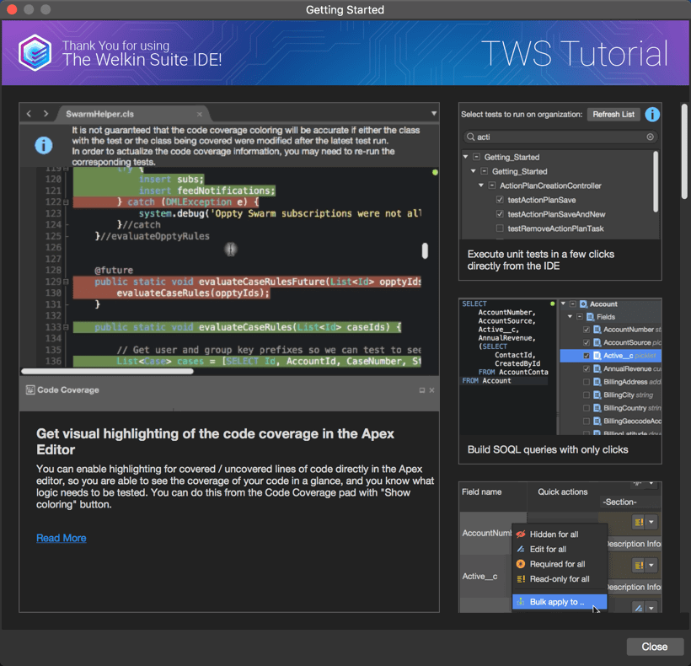Choose 'Required for all' from the quick actions menu
The height and width of the screenshot is (666, 691).
click(560, 564)
